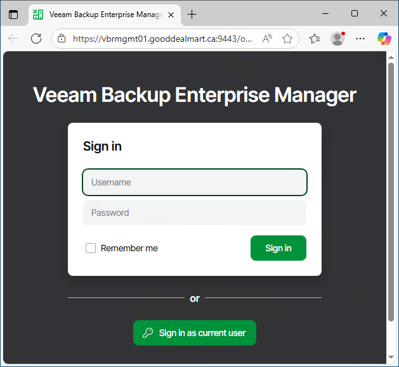
Task: Open a new tab with the plus icon
Action: (x=192, y=14)
